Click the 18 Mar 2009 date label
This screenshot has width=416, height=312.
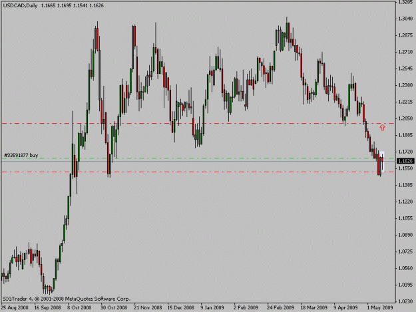pos(314,308)
